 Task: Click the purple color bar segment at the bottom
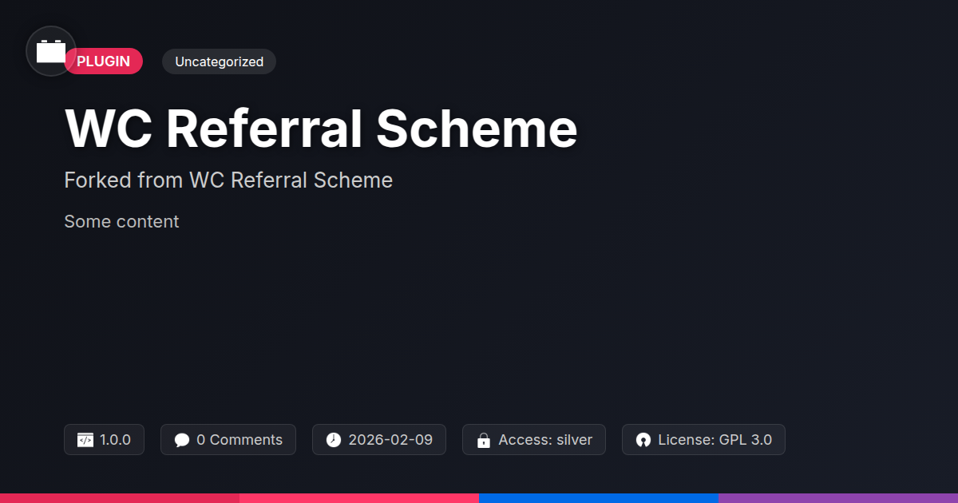pyautogui.click(x=838, y=498)
